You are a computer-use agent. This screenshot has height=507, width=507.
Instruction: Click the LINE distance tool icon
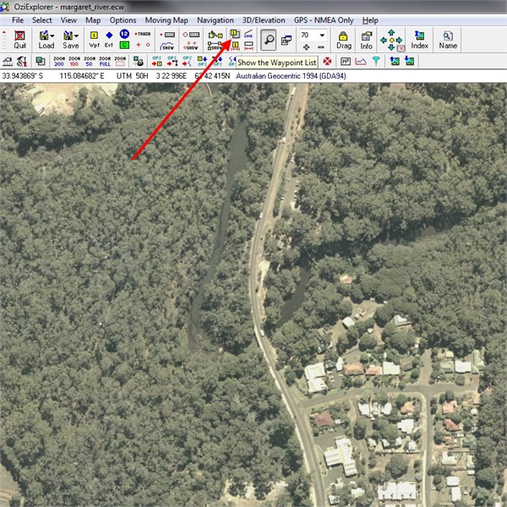[248, 34]
